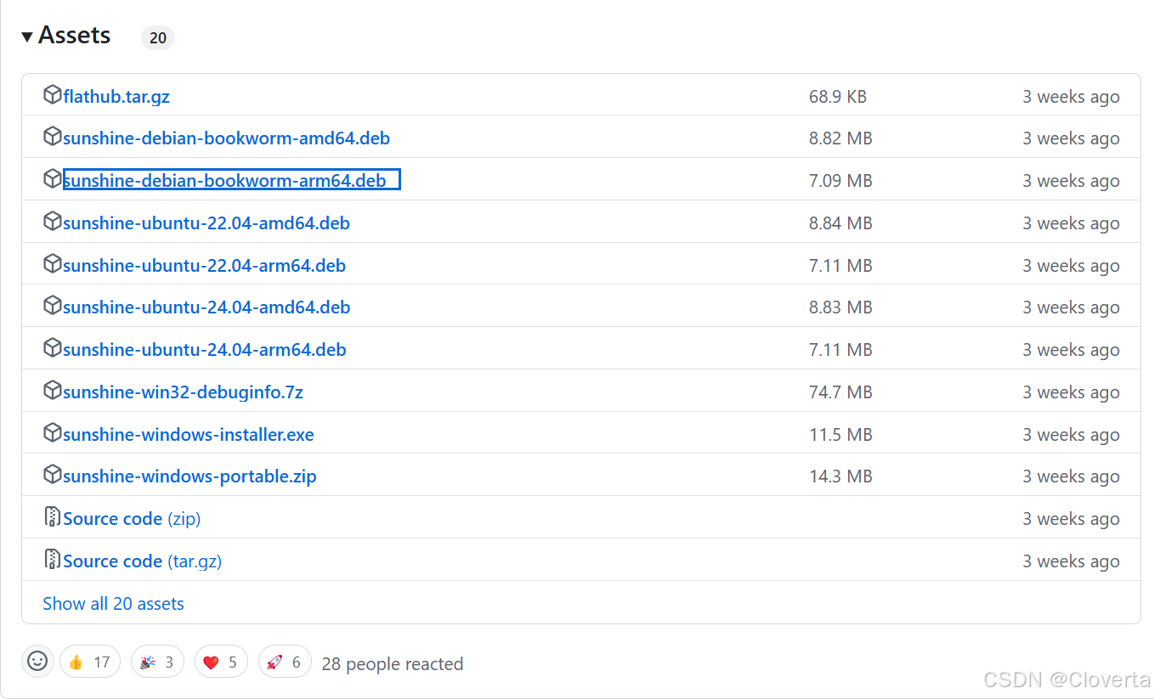1154x699 pixels.
Task: Download sunshine-win32-debuginfo.7z
Action: coord(183,392)
